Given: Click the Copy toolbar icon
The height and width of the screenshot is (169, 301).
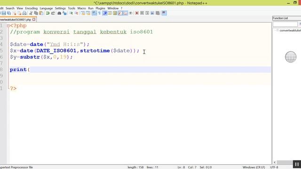Looking at the screenshot, I should click(x=36, y=13).
